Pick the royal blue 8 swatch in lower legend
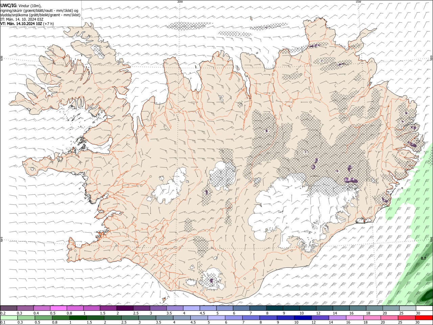Screen dimensions: 433x325 click(x=268, y=318)
